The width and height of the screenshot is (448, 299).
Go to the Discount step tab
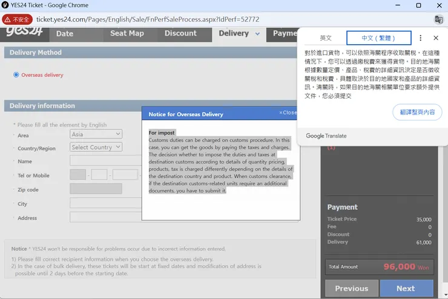(180, 33)
